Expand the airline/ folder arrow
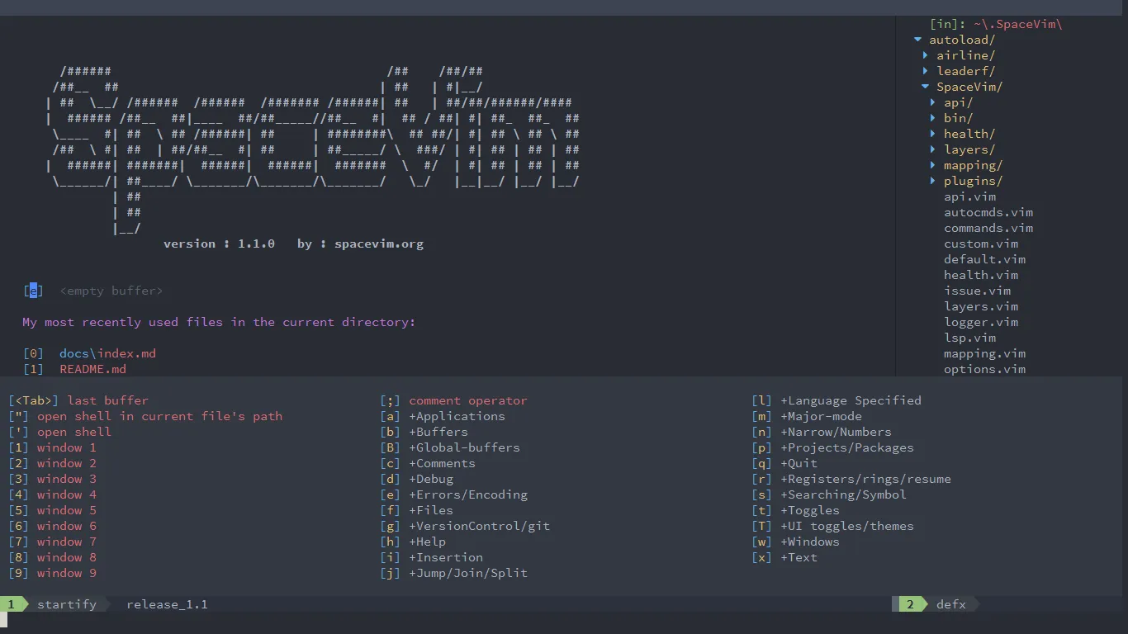The image size is (1128, 634). coord(927,55)
